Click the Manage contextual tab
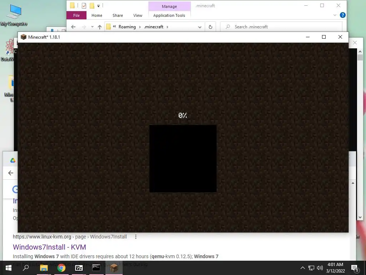Screen dimensions: 366x275 pos(169,6)
